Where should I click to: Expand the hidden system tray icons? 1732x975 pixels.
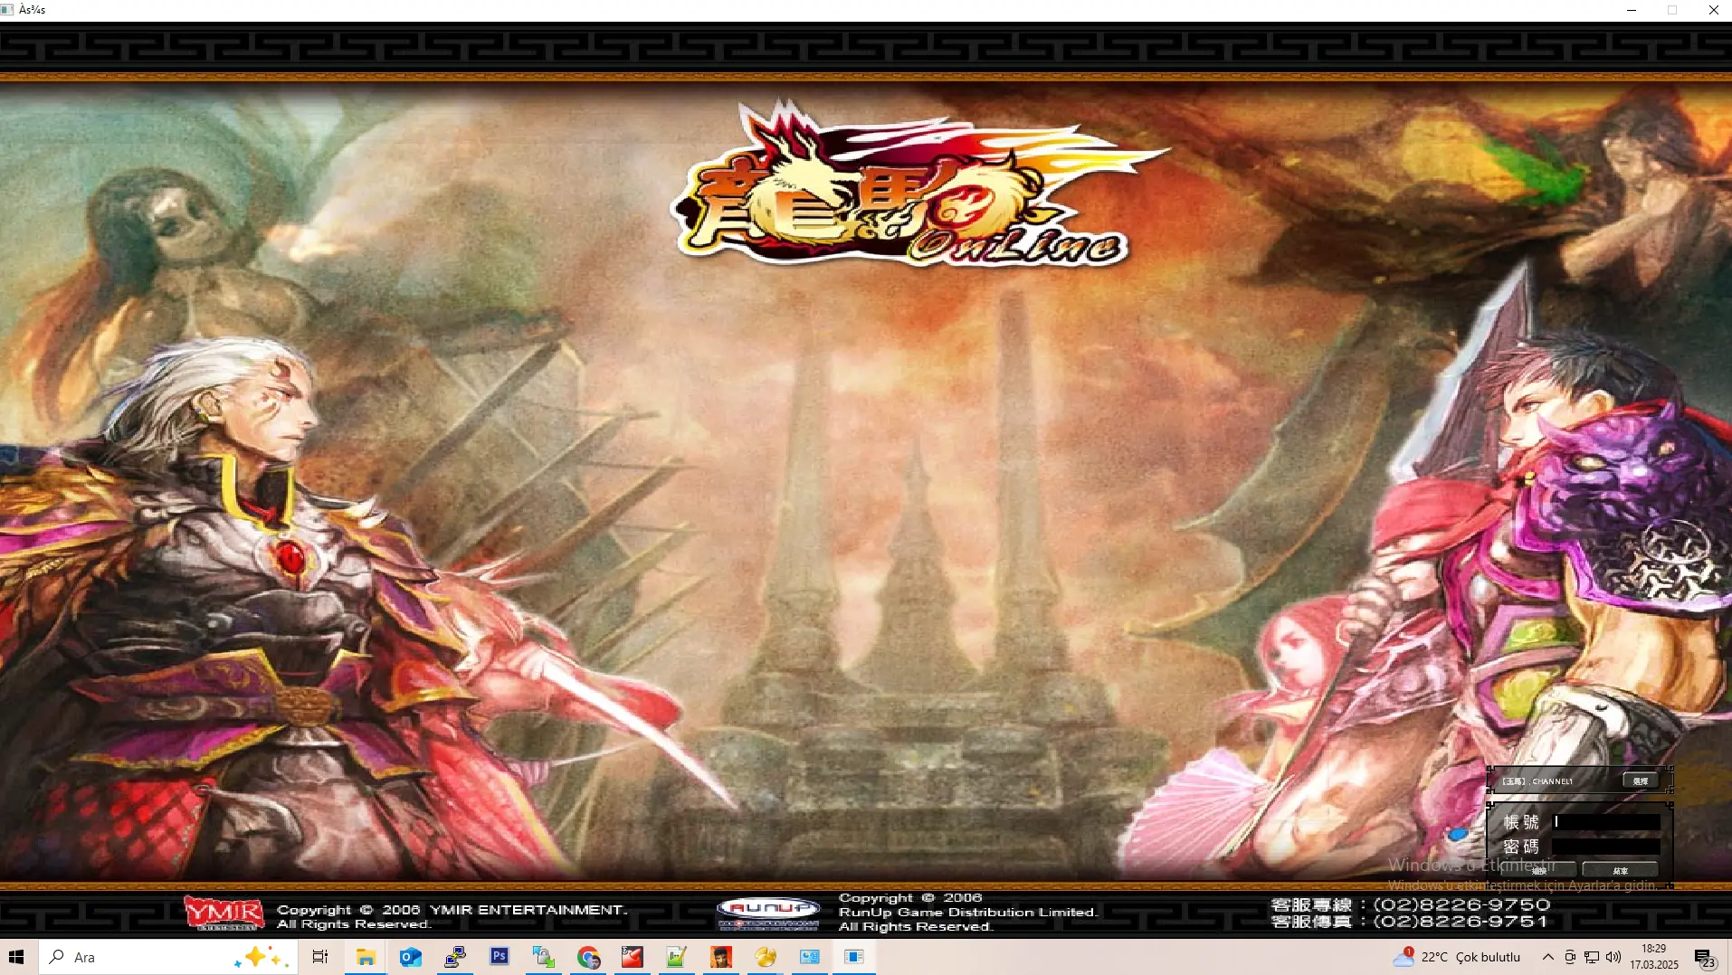click(x=1547, y=957)
